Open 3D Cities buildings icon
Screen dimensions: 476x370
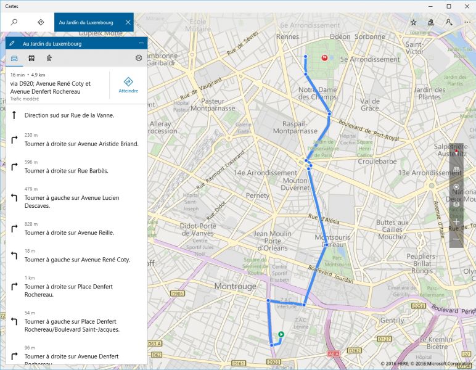point(431,22)
